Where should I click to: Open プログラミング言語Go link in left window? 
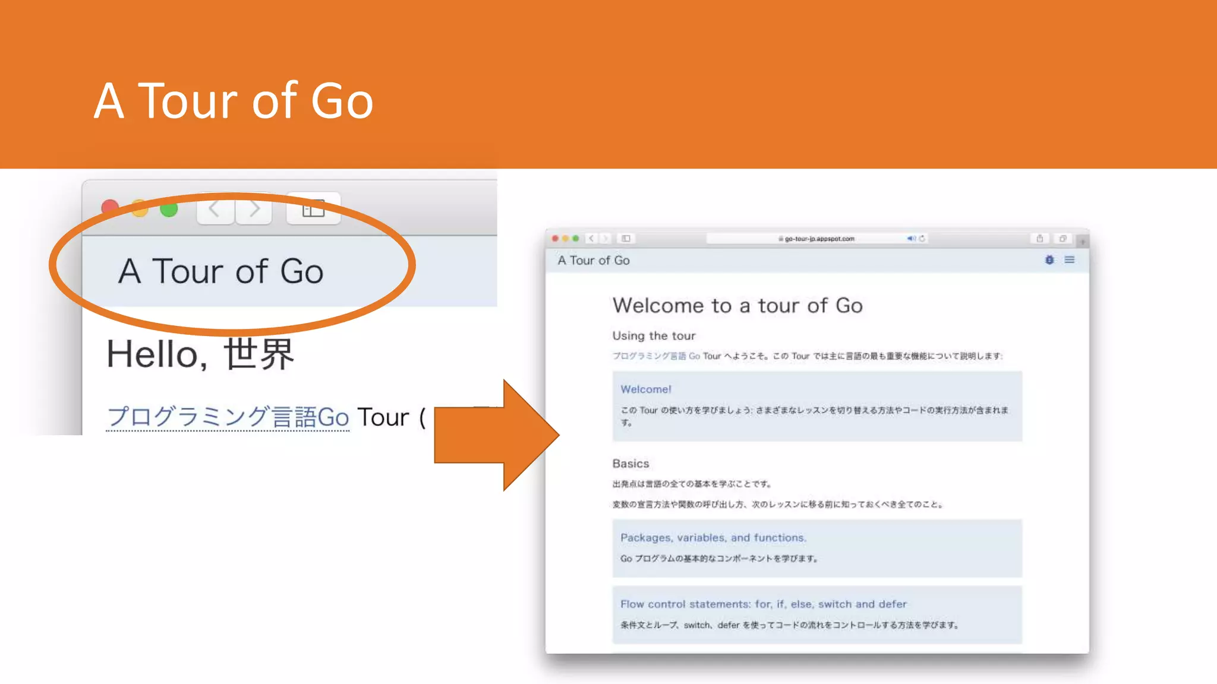click(x=228, y=417)
